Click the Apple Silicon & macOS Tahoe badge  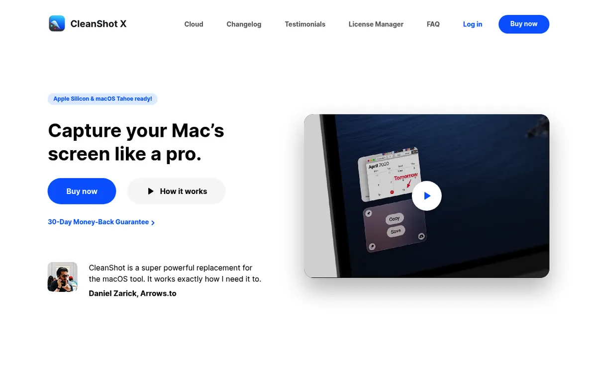point(102,99)
